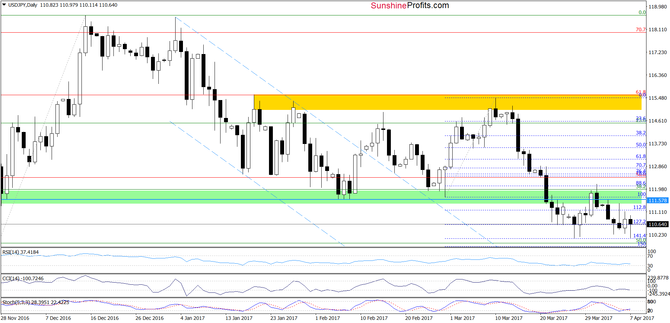Click the blue 61.8 Fibonacci retracement label
Viewport: 670px width, 323px height.
641,156
